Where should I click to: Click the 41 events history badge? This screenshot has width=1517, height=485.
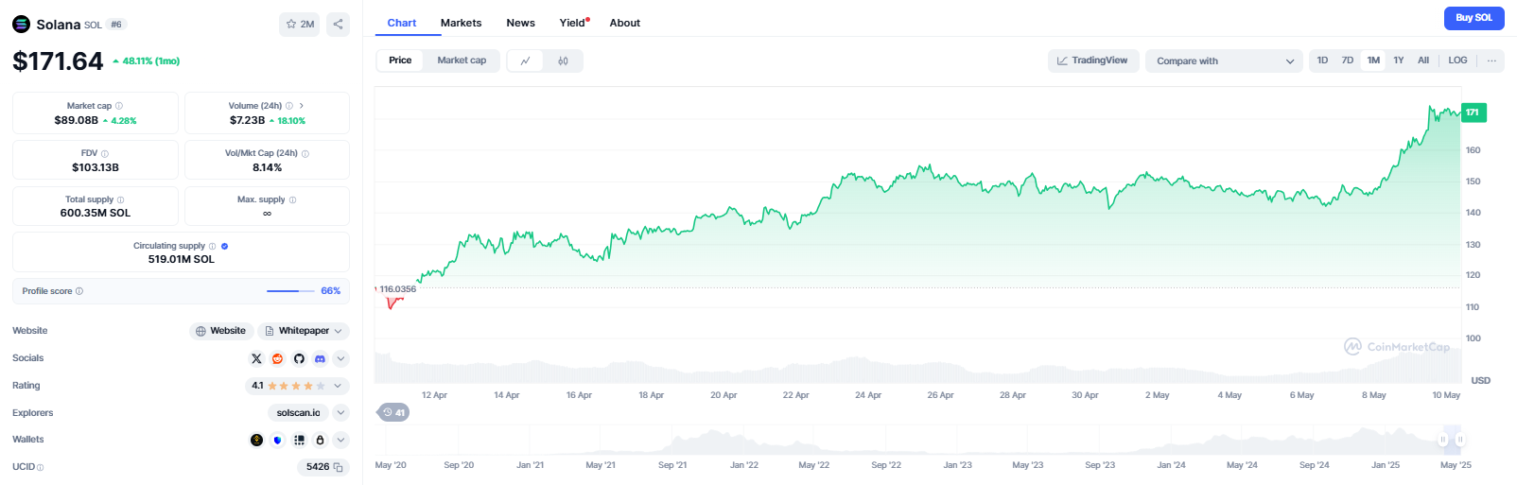(x=393, y=413)
